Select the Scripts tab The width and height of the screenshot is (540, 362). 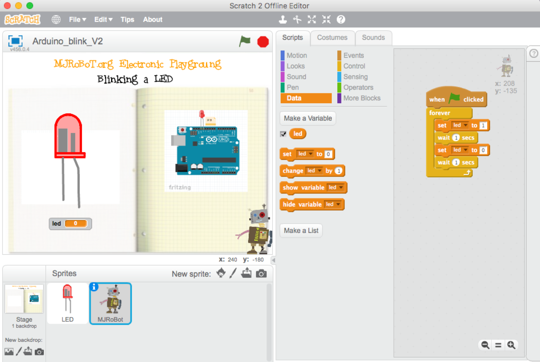(x=293, y=38)
